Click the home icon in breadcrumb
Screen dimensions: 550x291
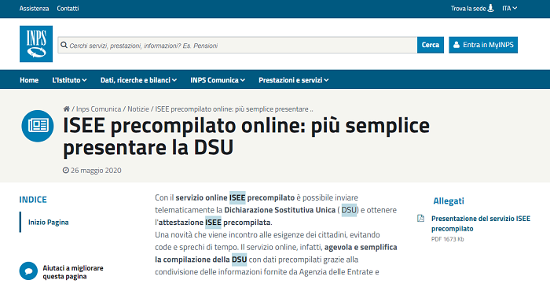(66, 109)
